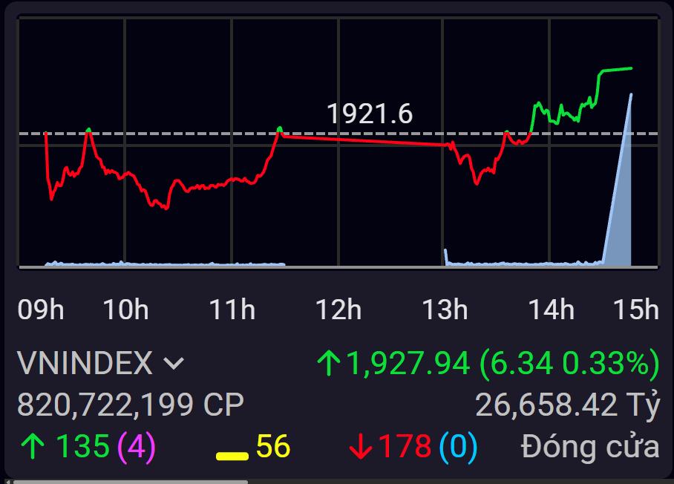This screenshot has height=484, width=674.
Task: Click the 56 unchanged stocks count
Action: (273, 446)
